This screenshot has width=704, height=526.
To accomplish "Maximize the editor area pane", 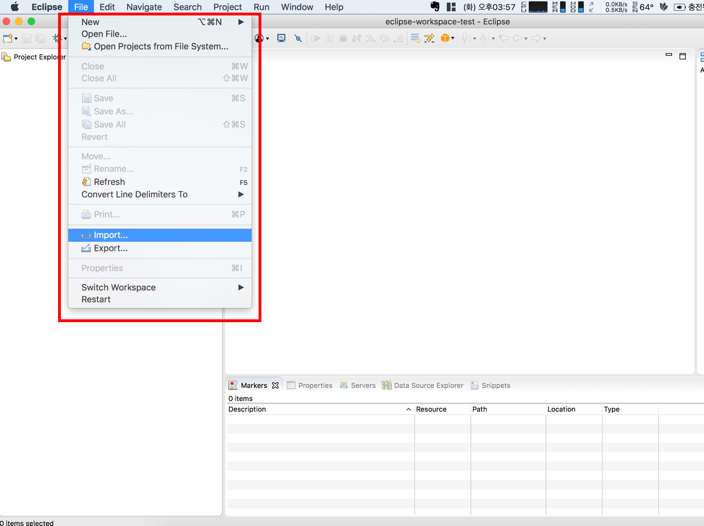I will point(682,56).
